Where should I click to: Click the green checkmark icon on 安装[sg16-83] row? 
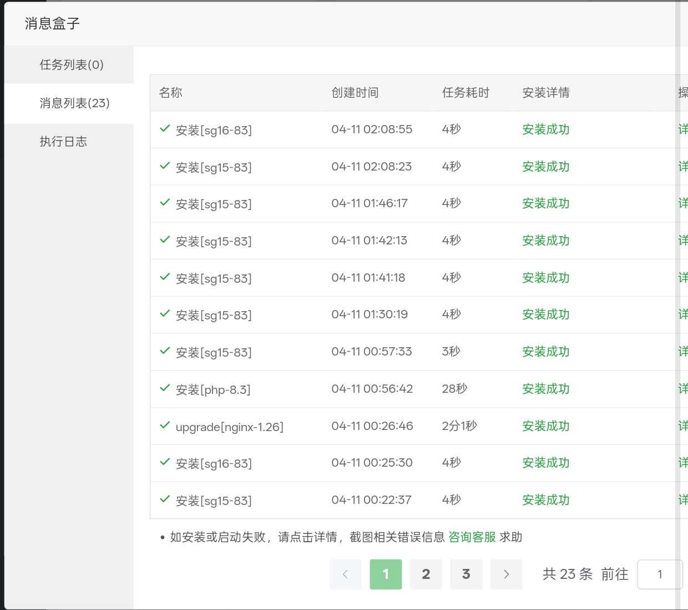tap(164, 128)
